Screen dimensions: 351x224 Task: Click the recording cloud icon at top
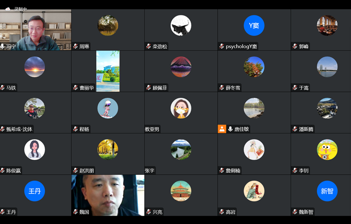click(7, 8)
